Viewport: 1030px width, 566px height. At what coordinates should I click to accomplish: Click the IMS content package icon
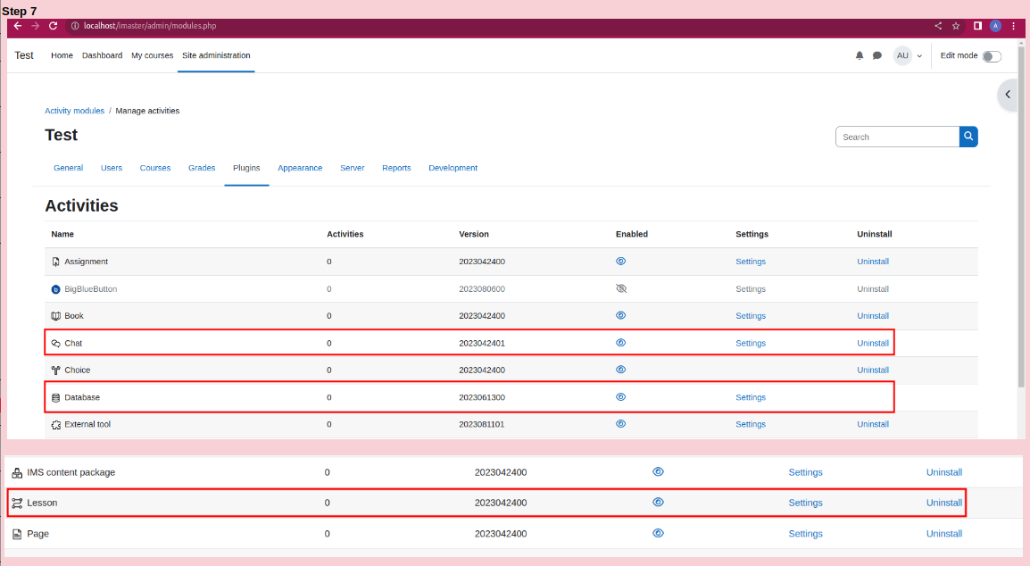[17, 472]
